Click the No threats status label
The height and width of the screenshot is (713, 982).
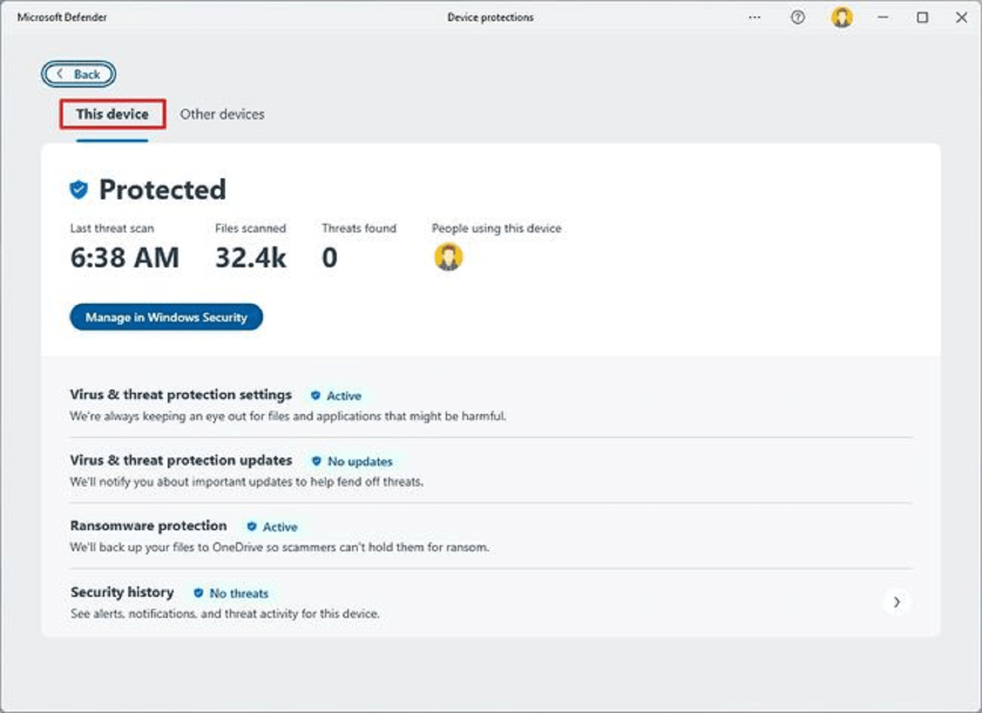click(239, 594)
